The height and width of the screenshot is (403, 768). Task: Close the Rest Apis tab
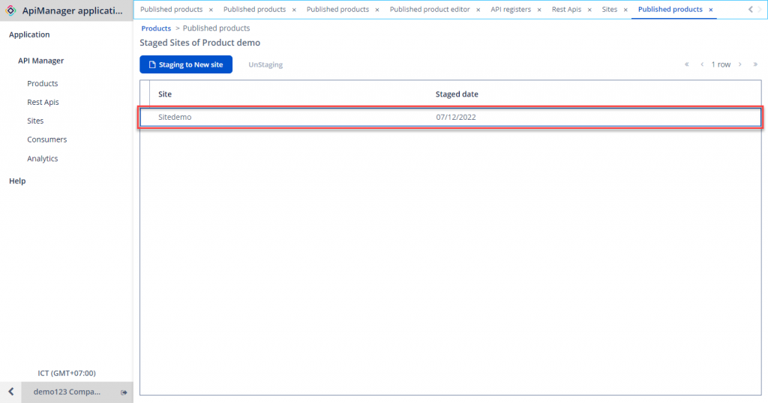[x=590, y=10]
